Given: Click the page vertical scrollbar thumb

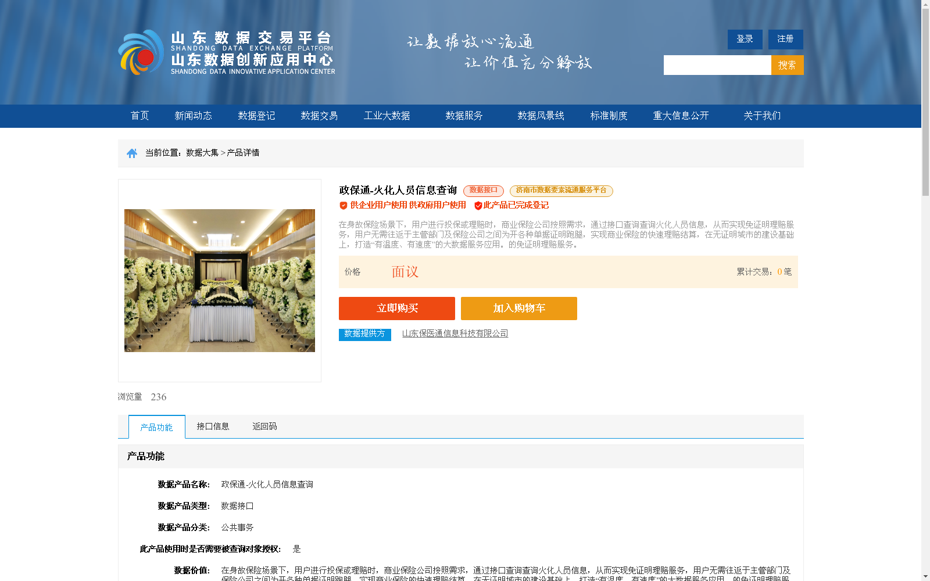Looking at the screenshot, I should pos(925,102).
